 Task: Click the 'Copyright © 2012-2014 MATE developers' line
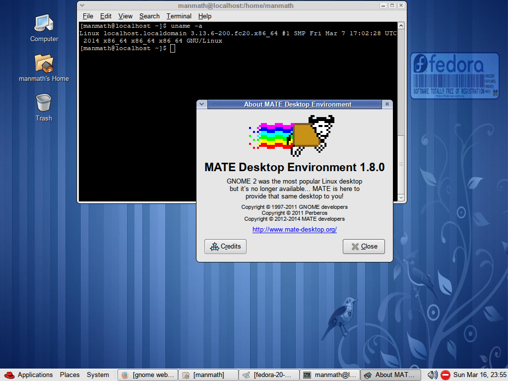tap(295, 219)
